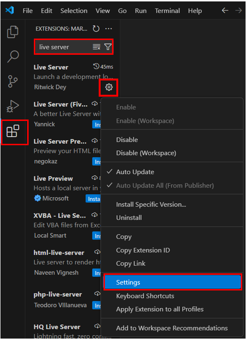Click download icon beside HQ Live Server
247x340 pixels.
pyautogui.click(x=97, y=326)
